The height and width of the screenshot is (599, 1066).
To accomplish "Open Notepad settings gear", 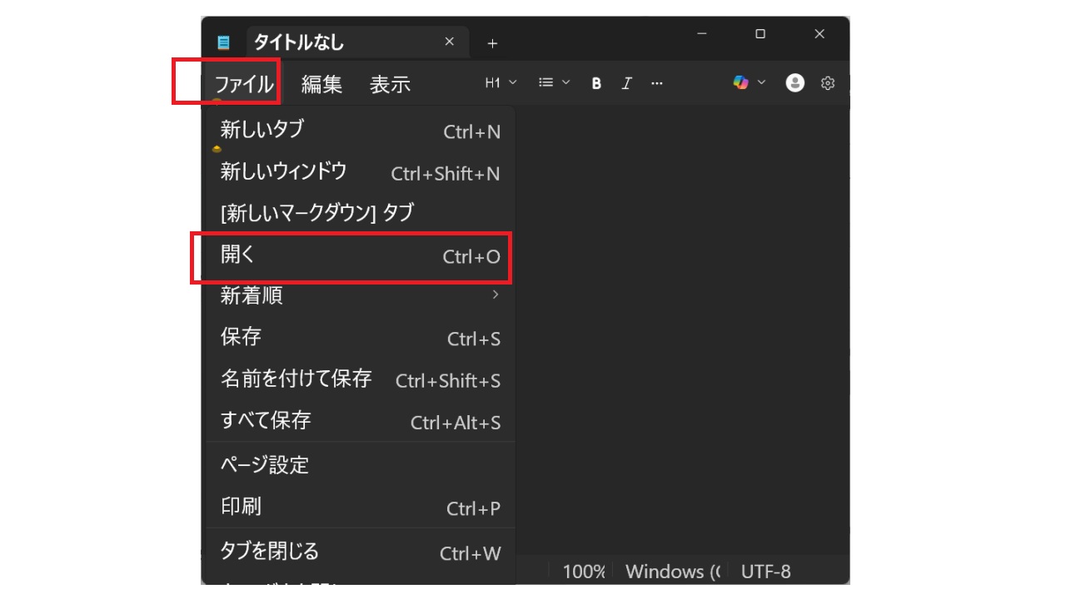I will tap(828, 83).
